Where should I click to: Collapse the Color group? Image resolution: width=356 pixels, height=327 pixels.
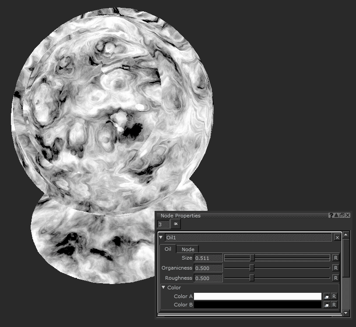[x=163, y=288]
